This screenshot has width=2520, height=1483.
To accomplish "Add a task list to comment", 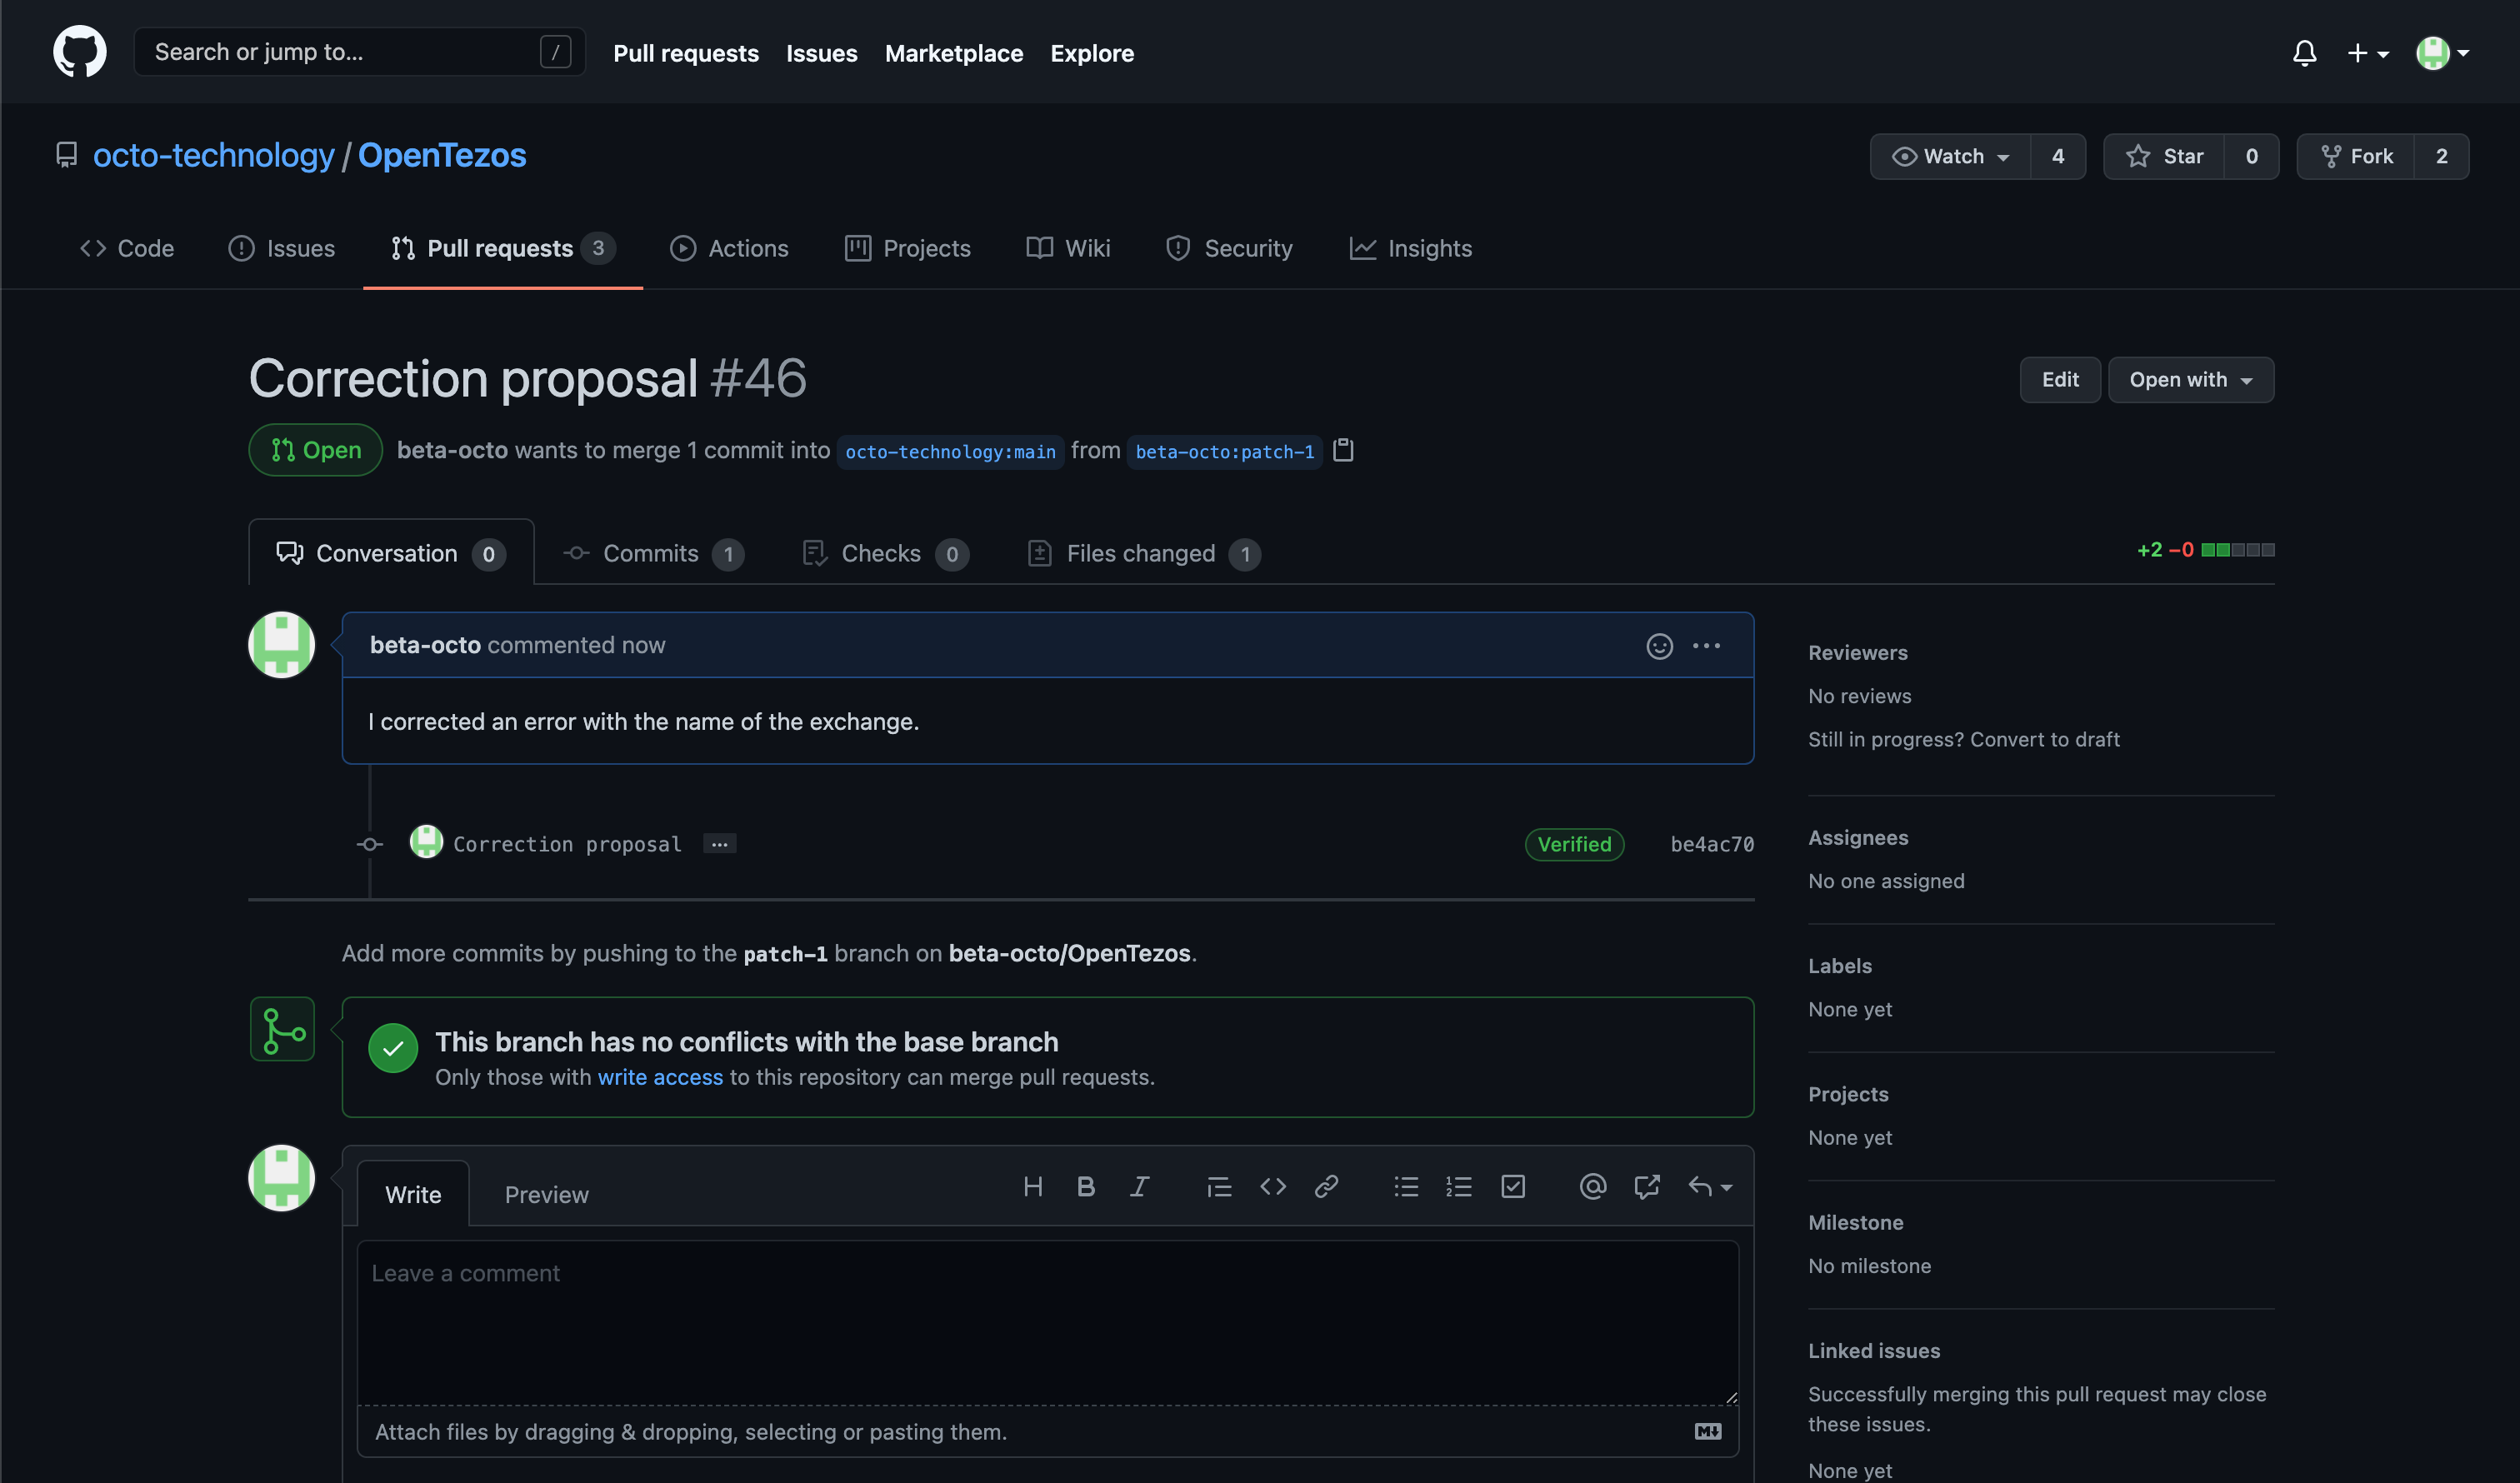I will click(1512, 1187).
